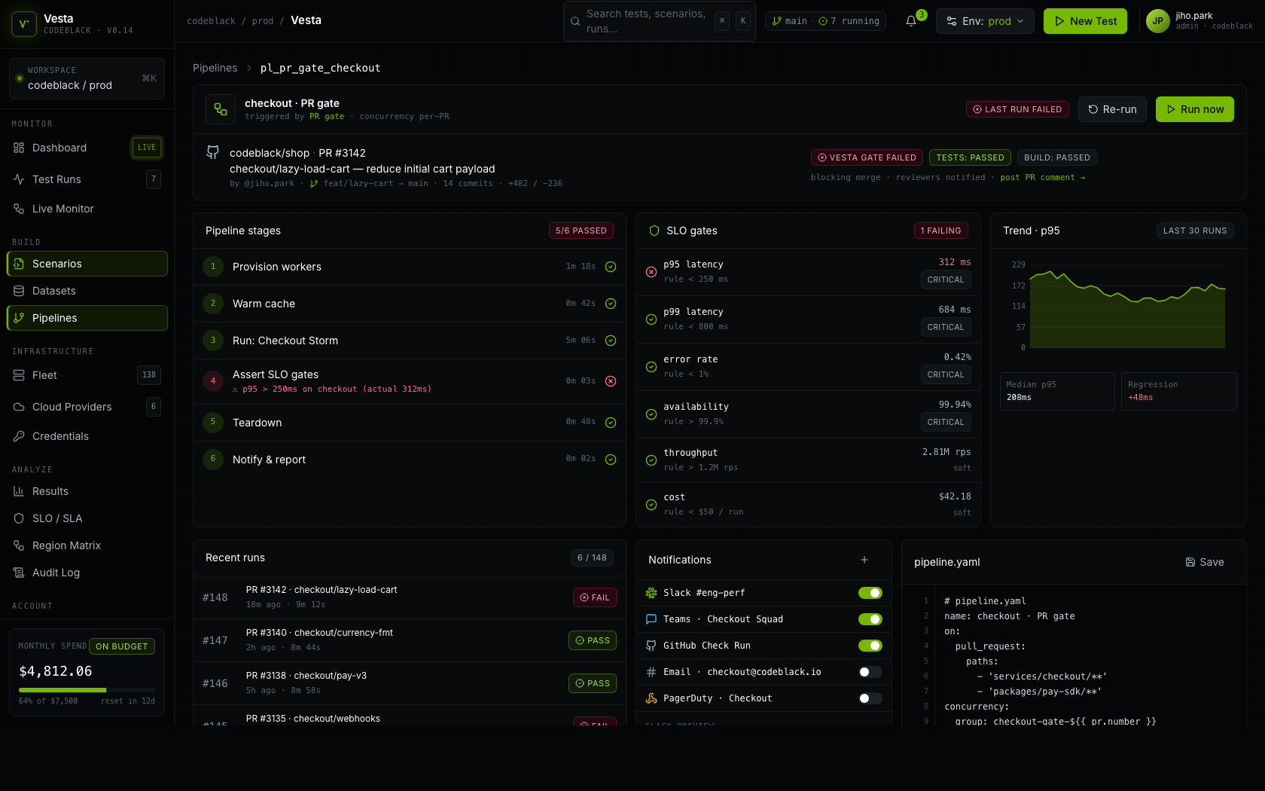Image resolution: width=1265 pixels, height=791 pixels.
Task: Click the Slack icon in Notifications
Action: [x=651, y=593]
